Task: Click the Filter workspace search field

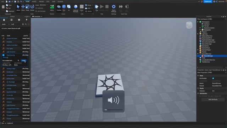Action: click(x=211, y=19)
